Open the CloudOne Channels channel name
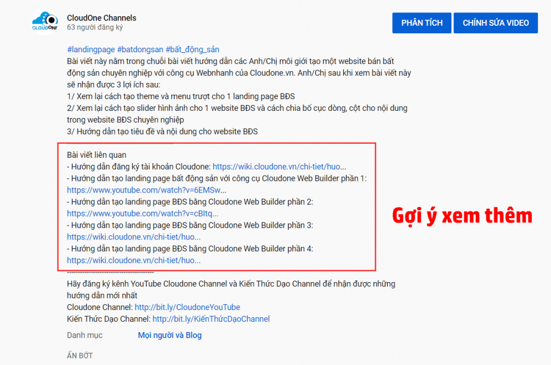Screen dimensions: 551x365 tap(102, 18)
